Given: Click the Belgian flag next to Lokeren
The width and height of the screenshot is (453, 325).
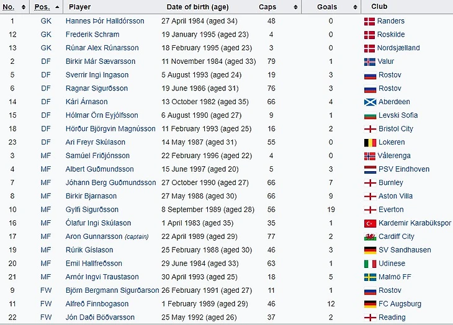Looking at the screenshot, I should [x=369, y=143].
